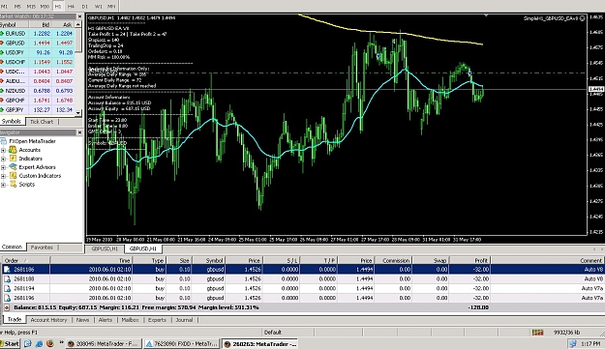Select order 2681194 row icon

(x=8, y=288)
